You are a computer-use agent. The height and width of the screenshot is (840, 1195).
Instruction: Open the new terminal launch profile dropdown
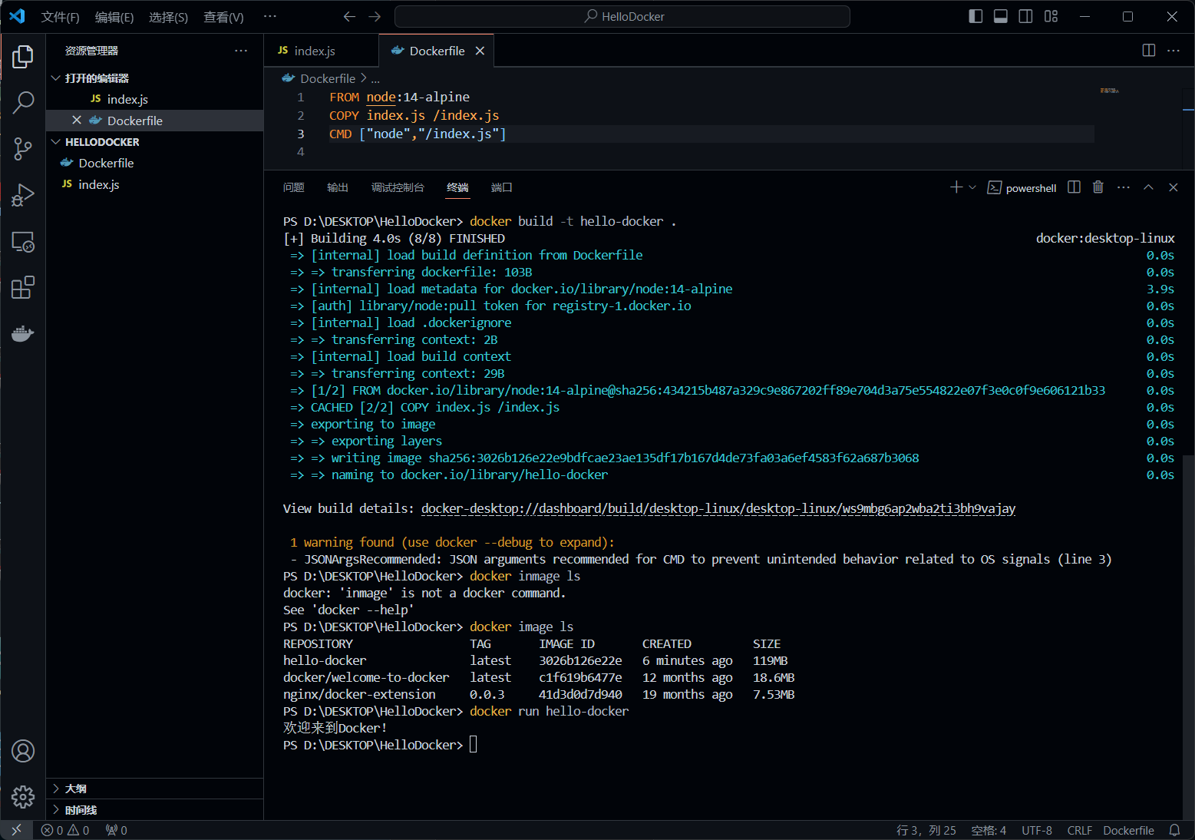(972, 187)
